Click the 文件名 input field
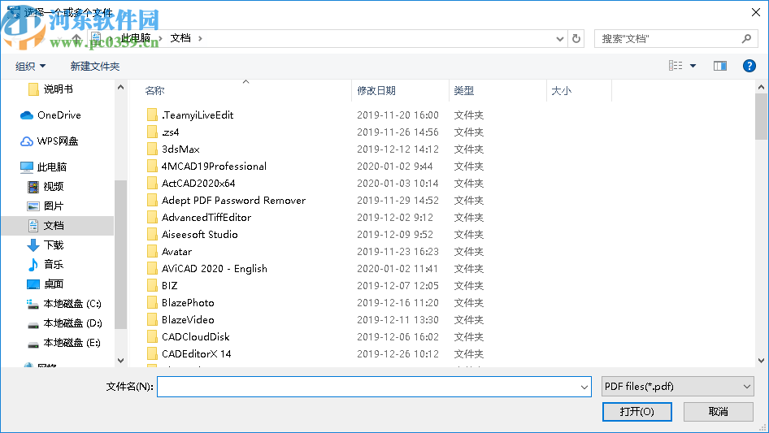The height and width of the screenshot is (433, 769). pyautogui.click(x=374, y=387)
